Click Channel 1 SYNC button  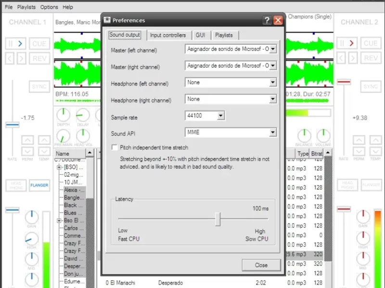39,86
